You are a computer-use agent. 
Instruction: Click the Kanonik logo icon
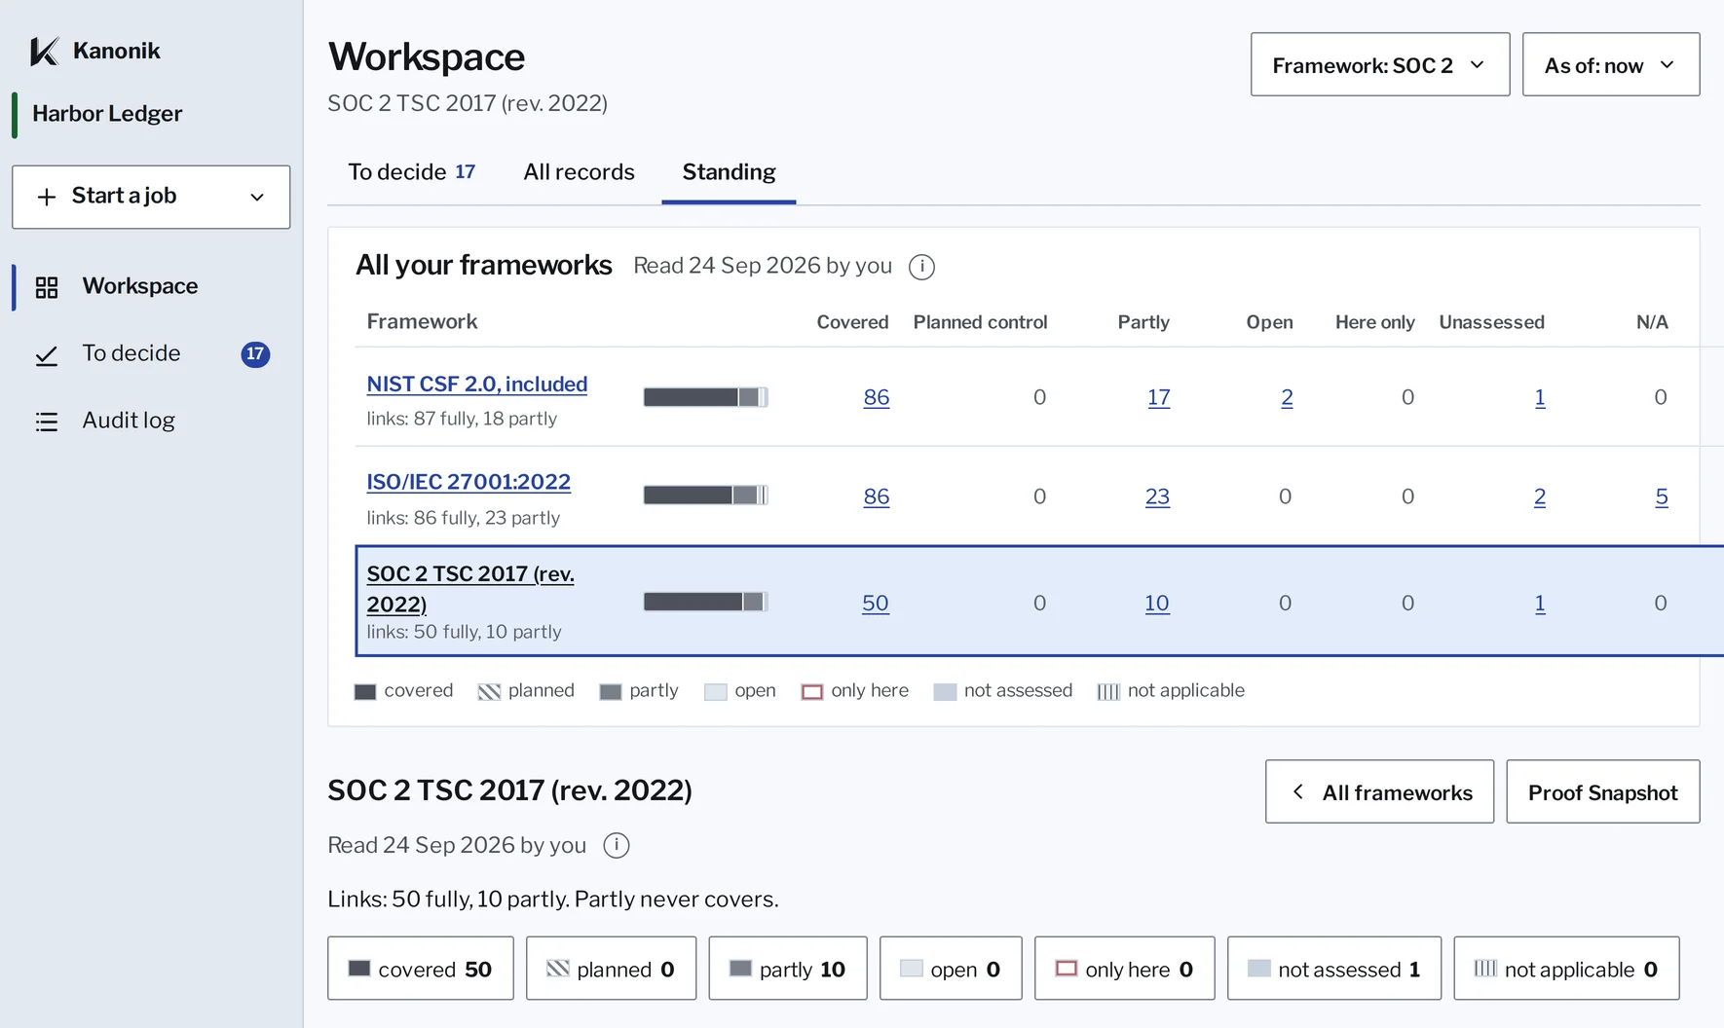(45, 51)
